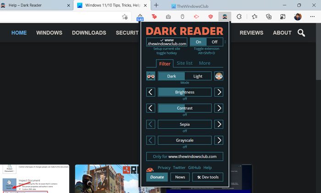Open ABOUT in the site navigation
The height and width of the screenshot is (193, 321).
click(x=282, y=33)
